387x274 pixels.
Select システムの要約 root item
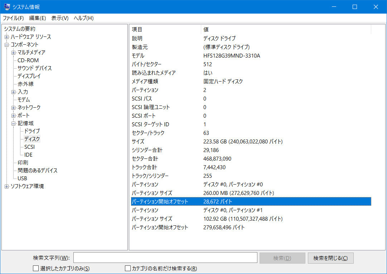[20, 29]
